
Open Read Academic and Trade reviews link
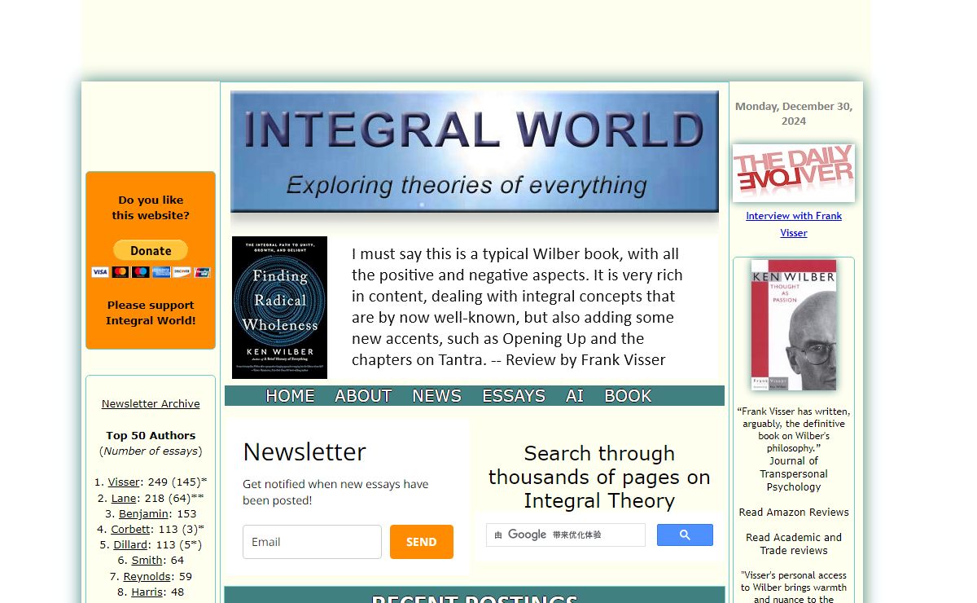pos(794,544)
